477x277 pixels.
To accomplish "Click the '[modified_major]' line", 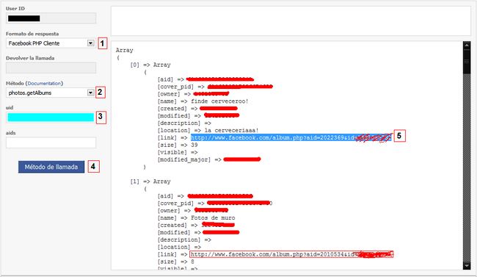I will (209, 159).
